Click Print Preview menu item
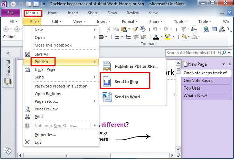The height and width of the screenshot is (159, 234). coord(61,109)
